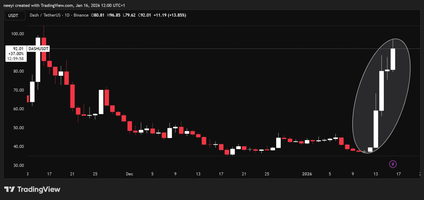Viewport: 424px width, 200px height.
Task: Click the 60.00 price axis label
Action: (x=19, y=109)
